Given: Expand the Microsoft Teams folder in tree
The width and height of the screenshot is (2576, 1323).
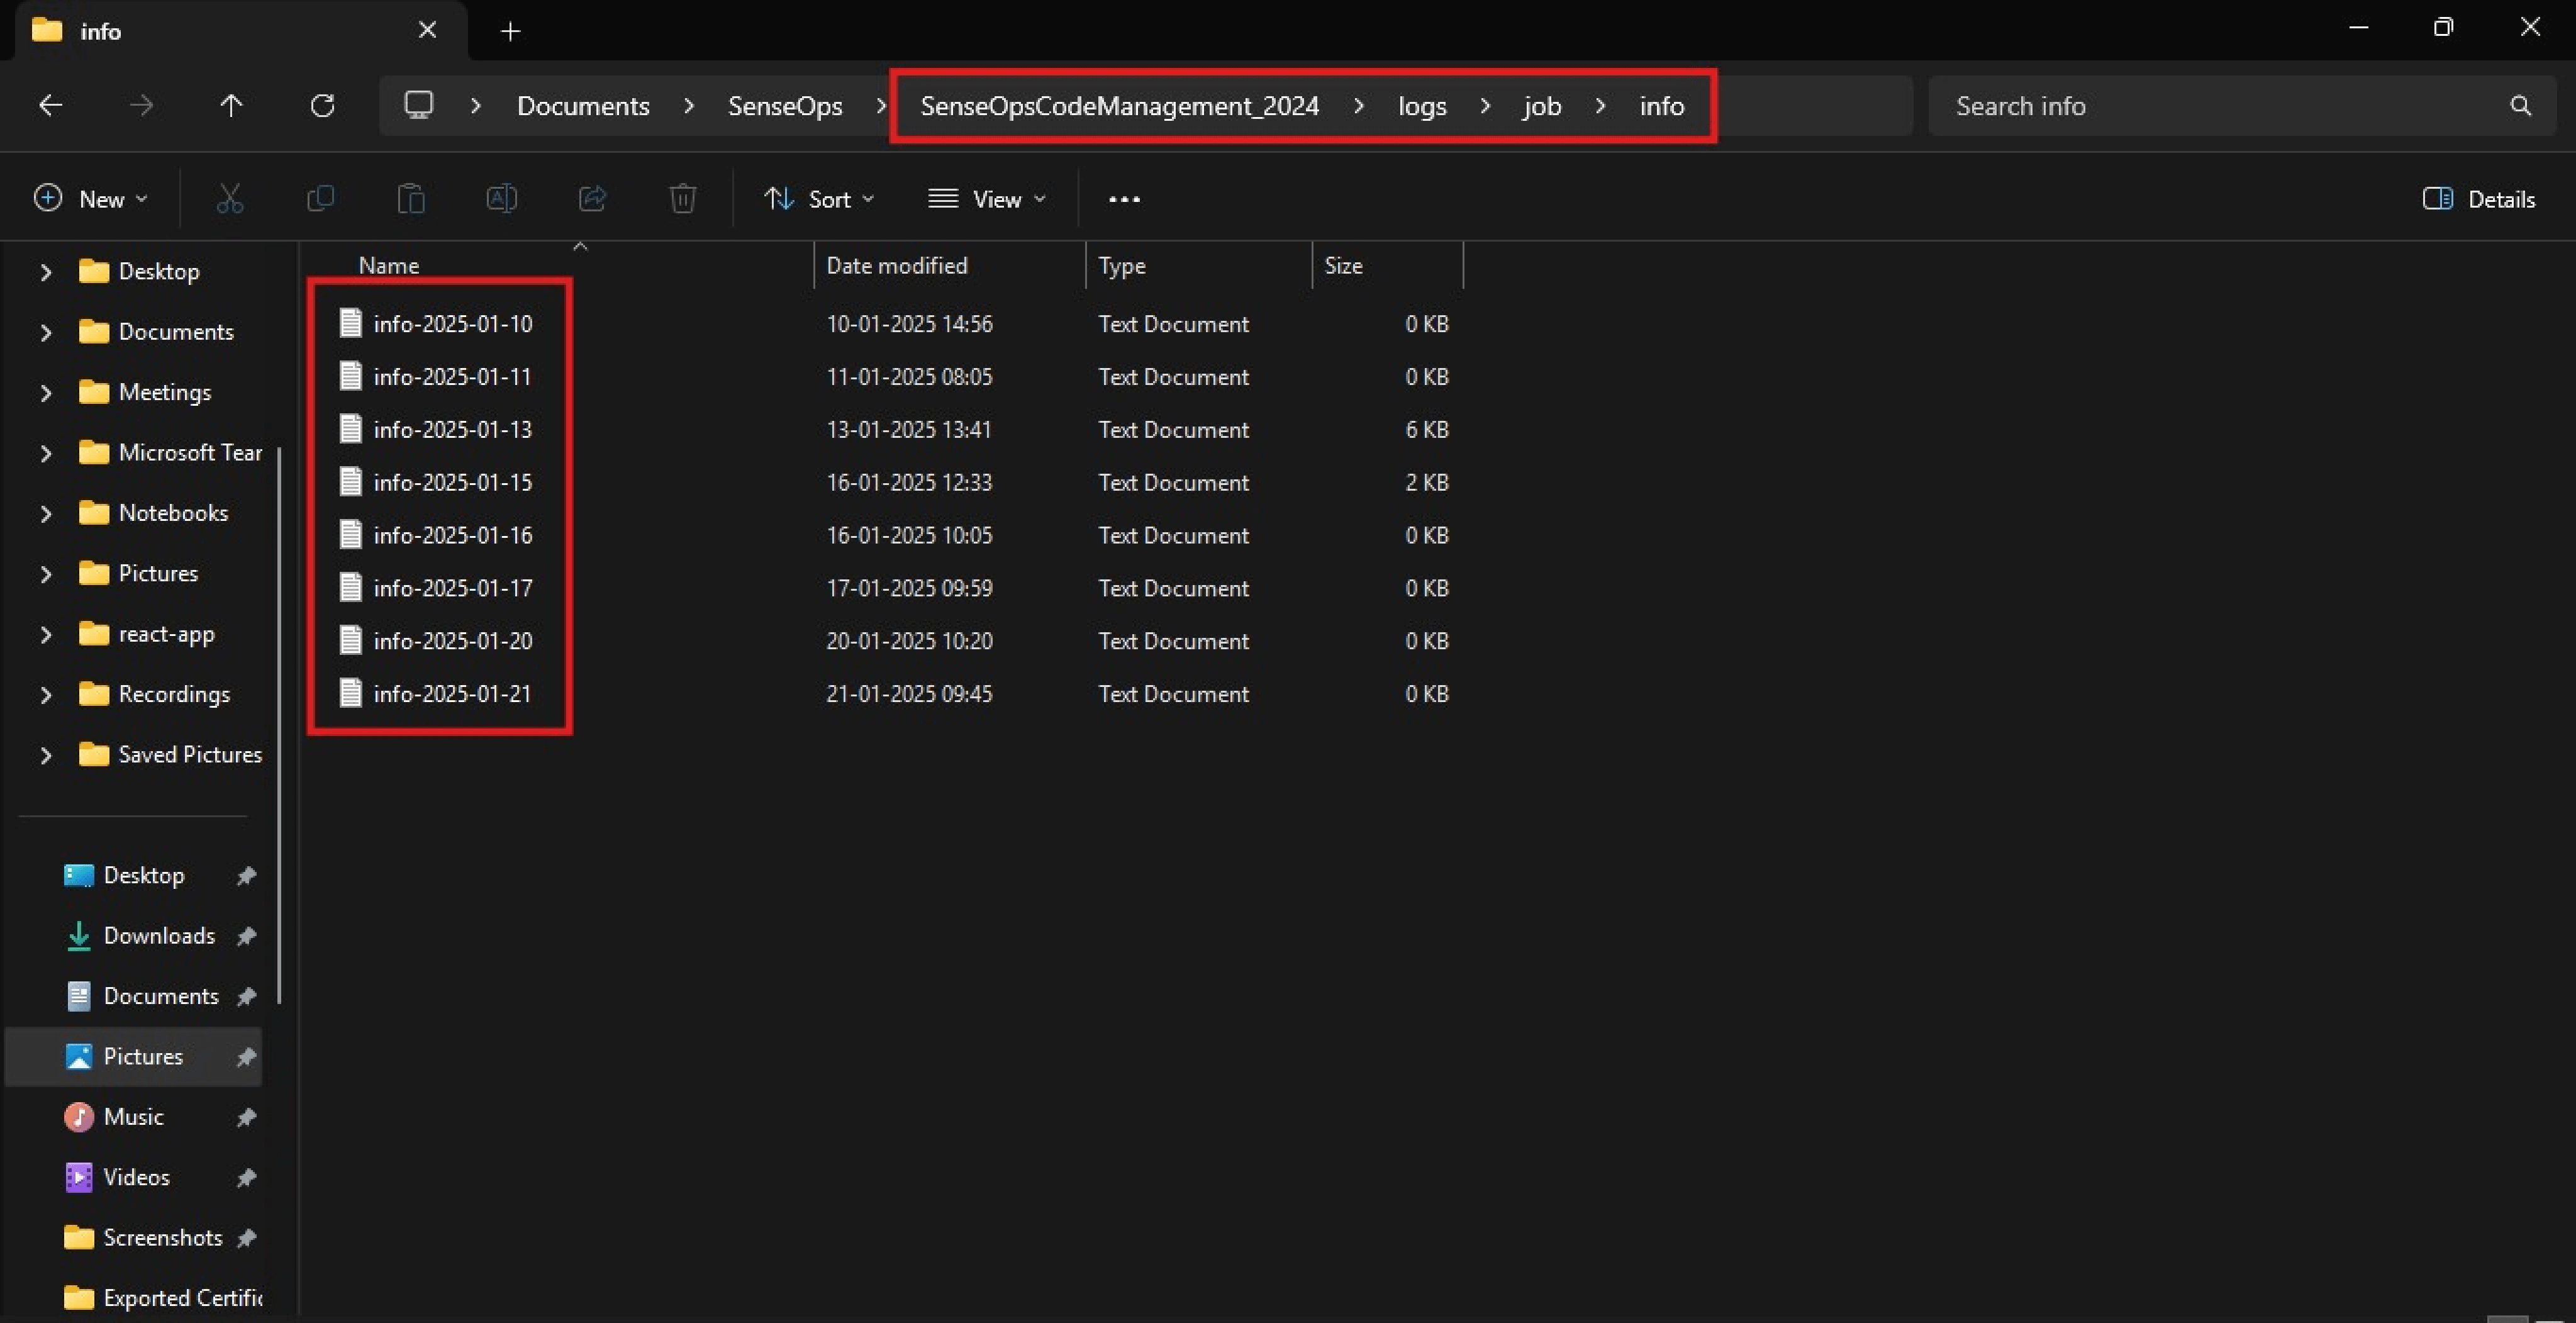Looking at the screenshot, I should [45, 453].
